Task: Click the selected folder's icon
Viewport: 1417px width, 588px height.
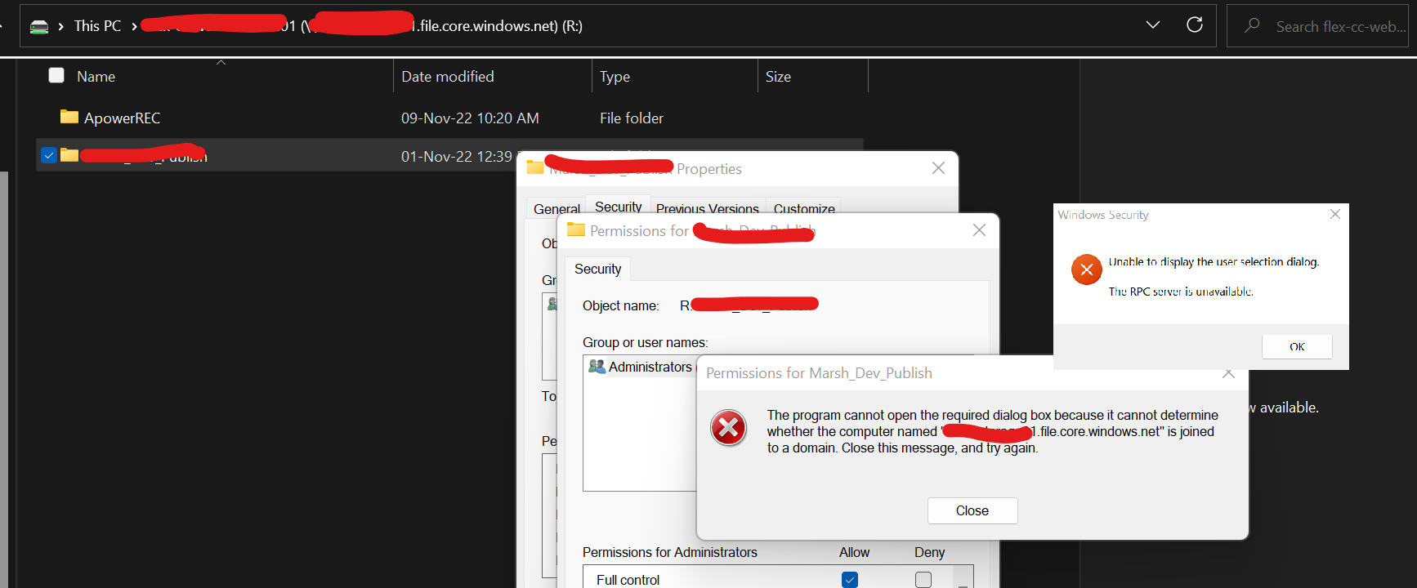Action: click(x=69, y=155)
